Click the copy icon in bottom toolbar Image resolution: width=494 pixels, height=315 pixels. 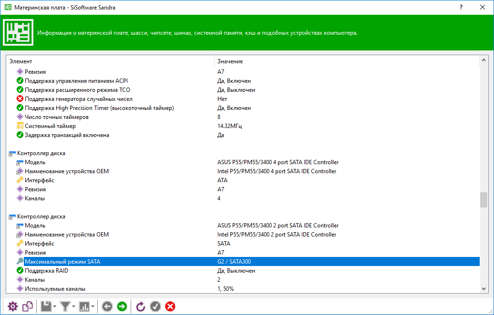click(x=28, y=306)
